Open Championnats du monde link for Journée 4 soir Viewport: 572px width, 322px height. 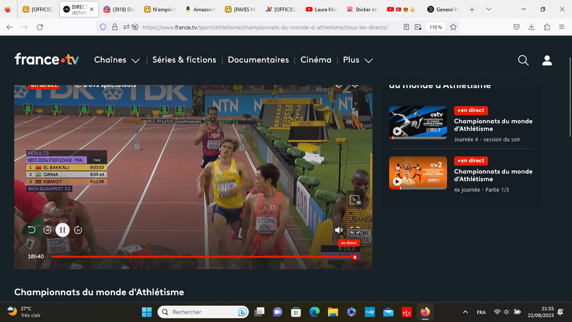tap(493, 125)
